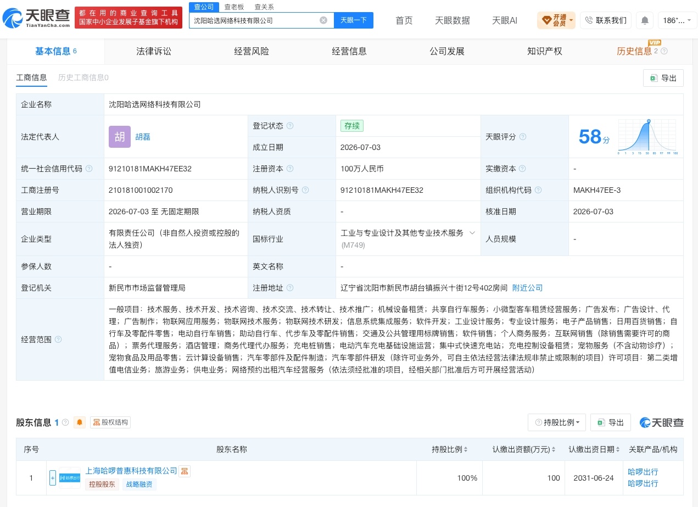Click the 导出 button for 股东信息
Image resolution: width=698 pixels, height=507 pixels.
pos(611,422)
